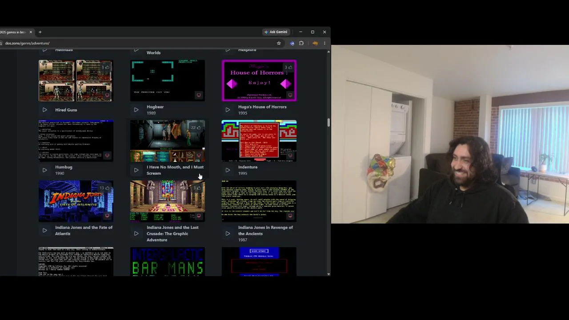Click the Indenture maze thumbnail
This screenshot has height=320, width=569.
pos(259,141)
